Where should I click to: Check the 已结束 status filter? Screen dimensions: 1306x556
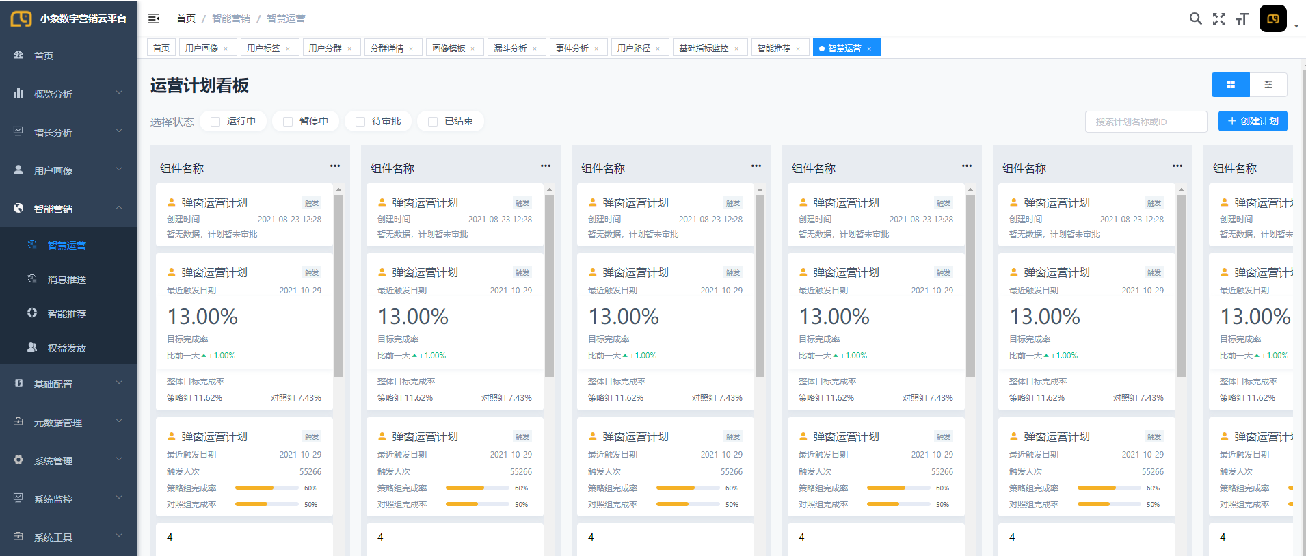[x=433, y=122]
